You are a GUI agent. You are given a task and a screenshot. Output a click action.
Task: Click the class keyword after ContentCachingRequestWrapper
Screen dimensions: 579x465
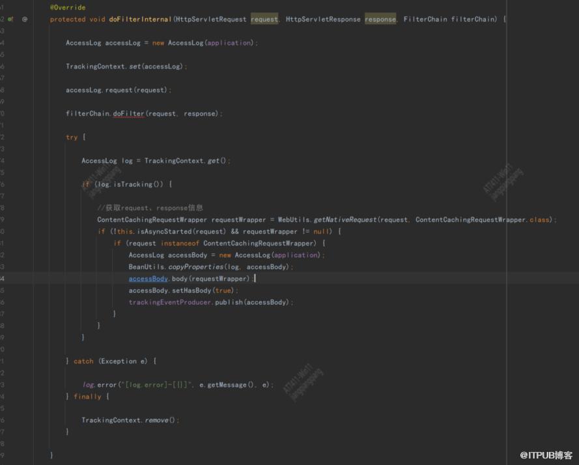pyautogui.click(x=539, y=219)
